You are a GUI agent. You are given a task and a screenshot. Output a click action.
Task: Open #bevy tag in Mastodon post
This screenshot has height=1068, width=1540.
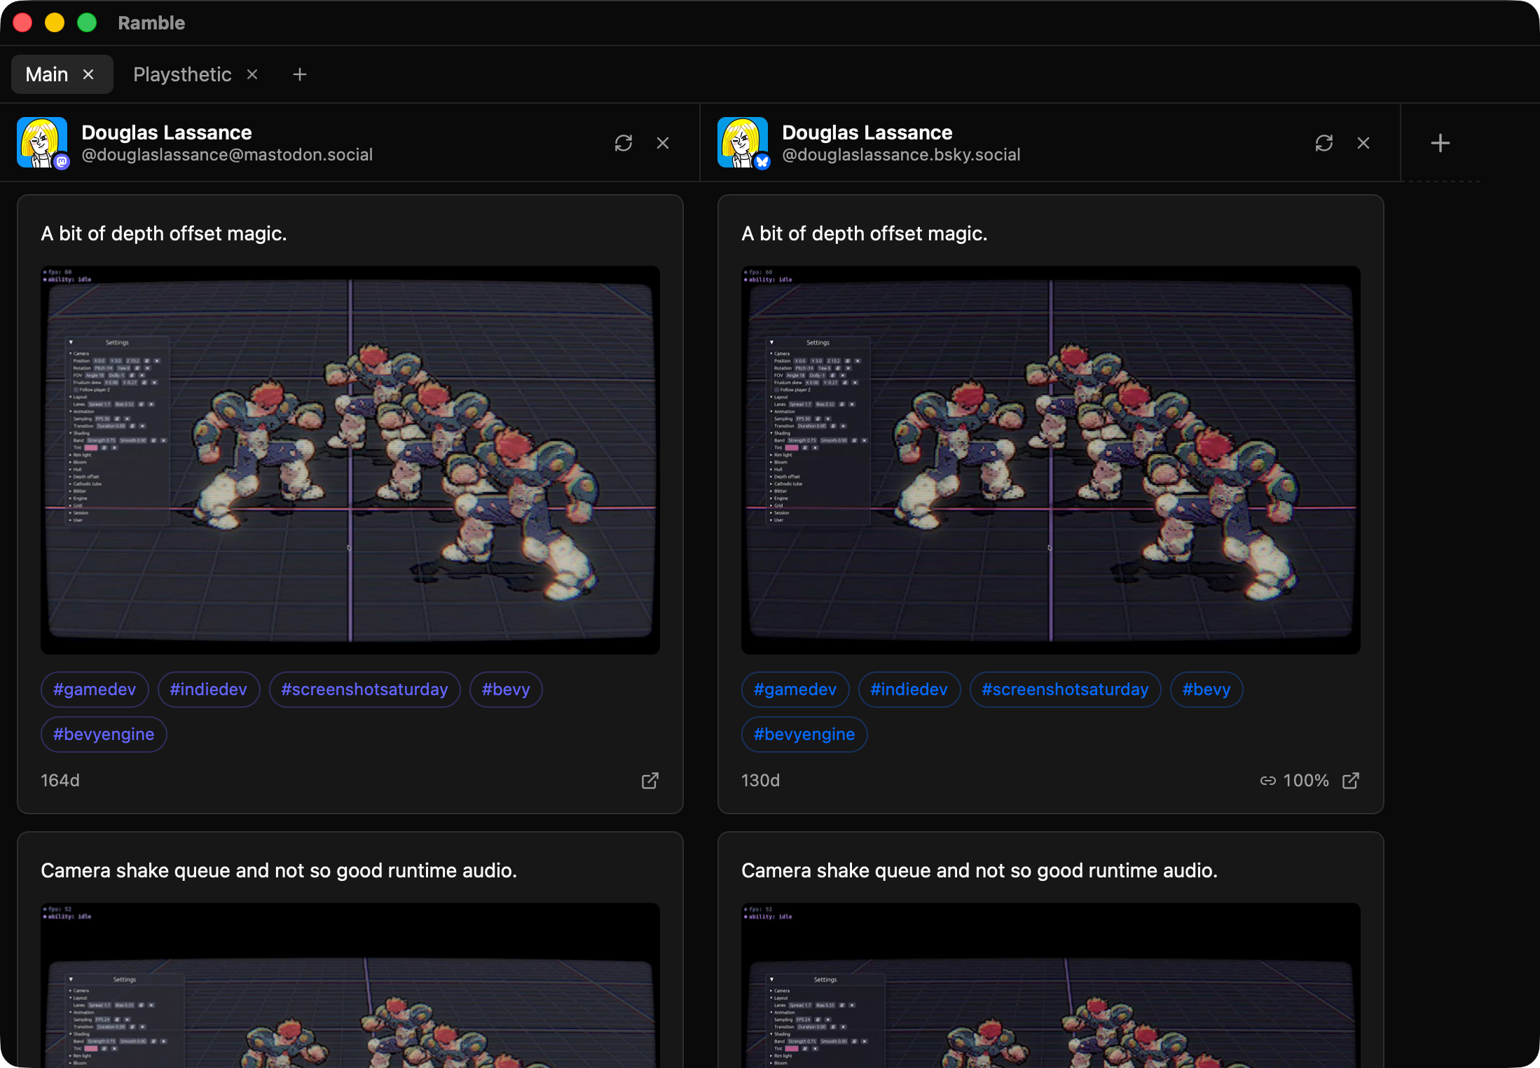506,690
